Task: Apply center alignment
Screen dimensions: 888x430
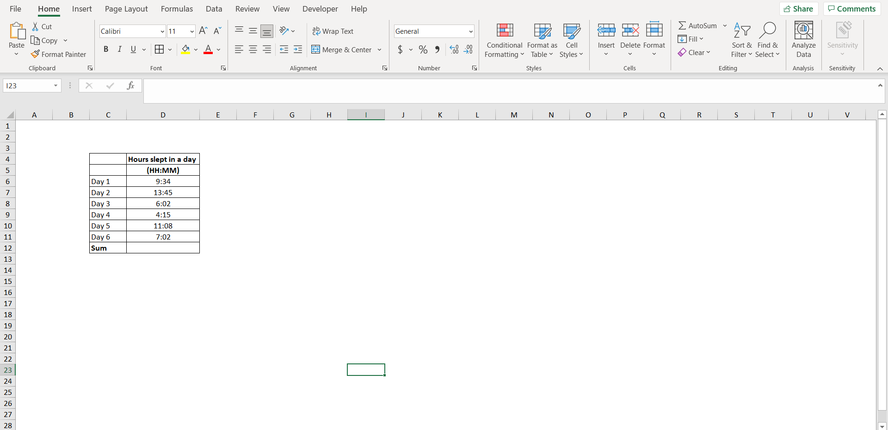Action: point(253,49)
